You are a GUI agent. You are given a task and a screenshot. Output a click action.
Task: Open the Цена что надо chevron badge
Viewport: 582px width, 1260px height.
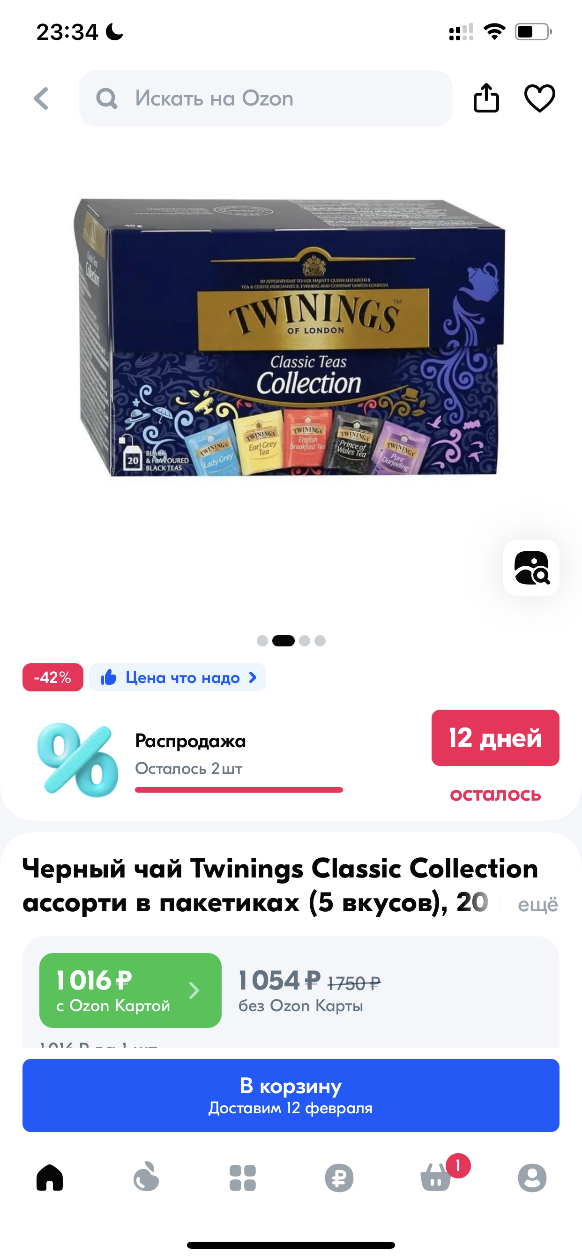178,677
